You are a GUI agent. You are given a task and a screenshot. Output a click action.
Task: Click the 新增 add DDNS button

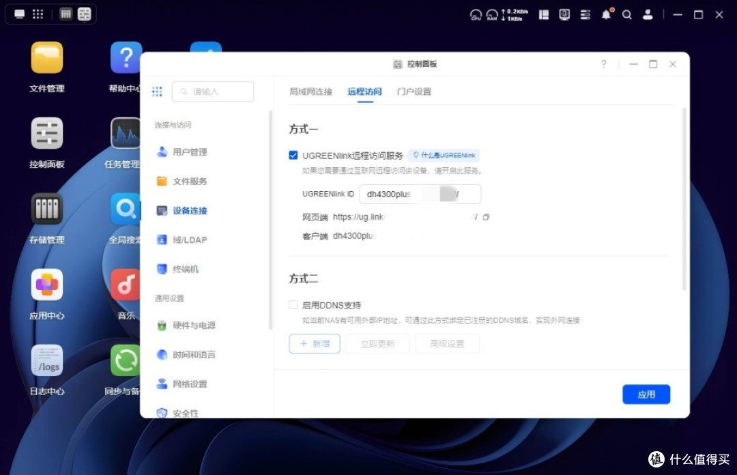315,344
